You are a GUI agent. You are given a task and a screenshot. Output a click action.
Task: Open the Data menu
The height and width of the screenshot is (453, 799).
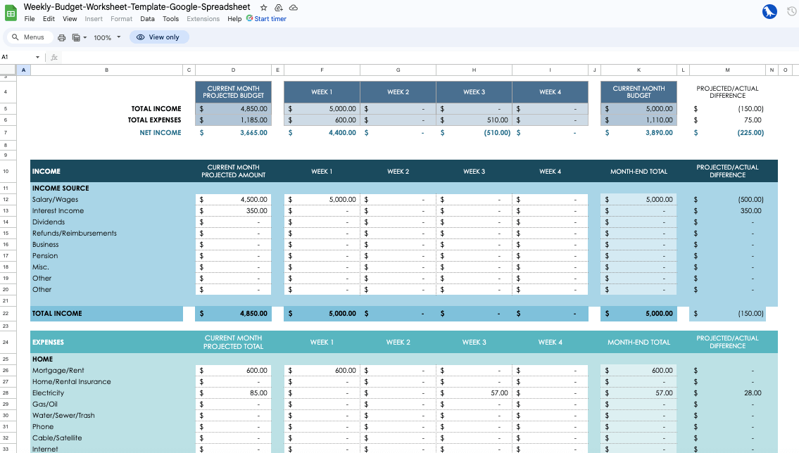(147, 19)
